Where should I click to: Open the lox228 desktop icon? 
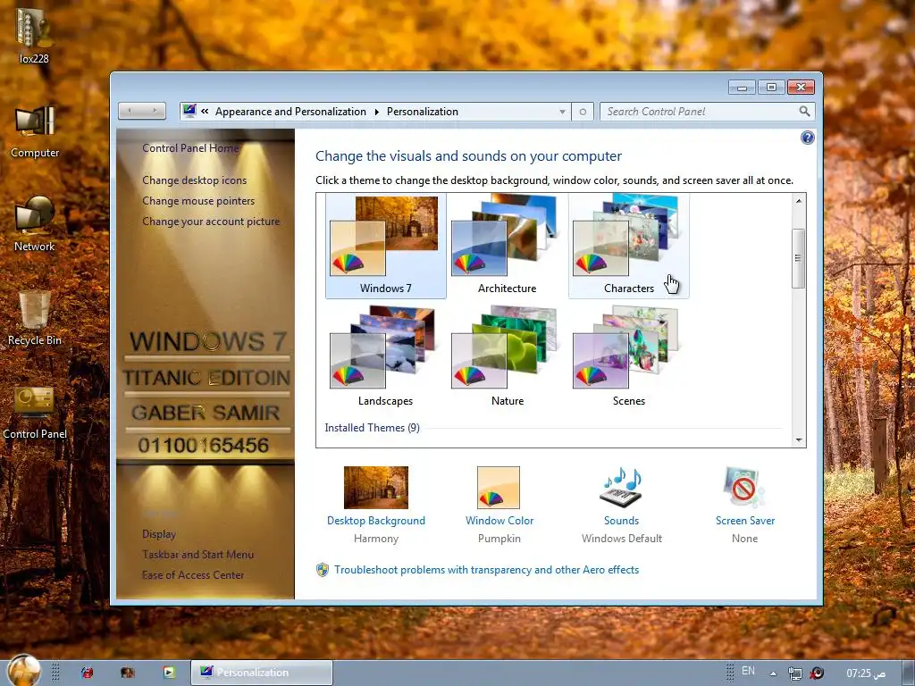(x=34, y=35)
